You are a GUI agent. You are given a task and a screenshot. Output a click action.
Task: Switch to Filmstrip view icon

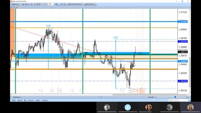14,7
